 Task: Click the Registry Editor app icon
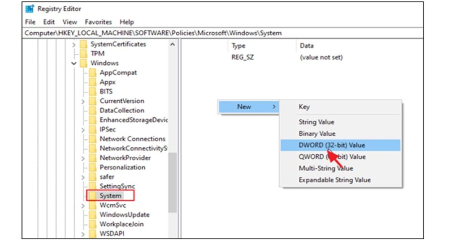(30, 9)
